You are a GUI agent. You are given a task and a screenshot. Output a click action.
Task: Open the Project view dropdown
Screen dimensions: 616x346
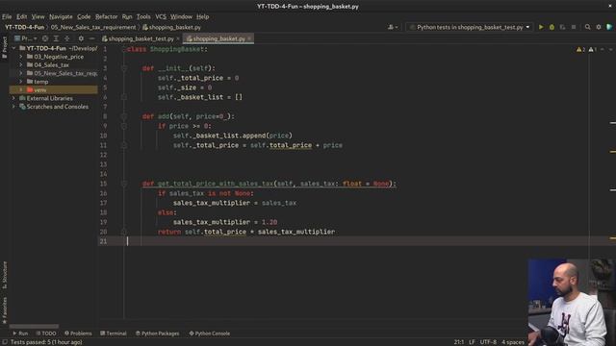26,38
